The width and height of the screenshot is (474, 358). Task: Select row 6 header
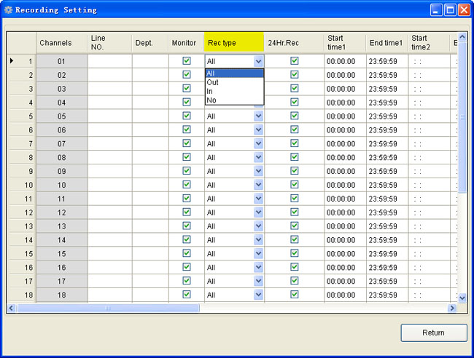(22, 130)
